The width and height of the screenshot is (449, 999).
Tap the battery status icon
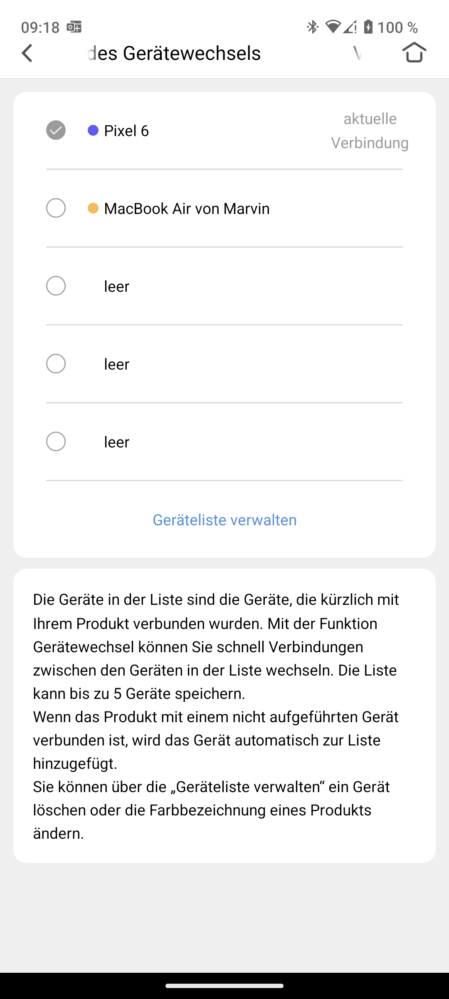click(x=368, y=27)
